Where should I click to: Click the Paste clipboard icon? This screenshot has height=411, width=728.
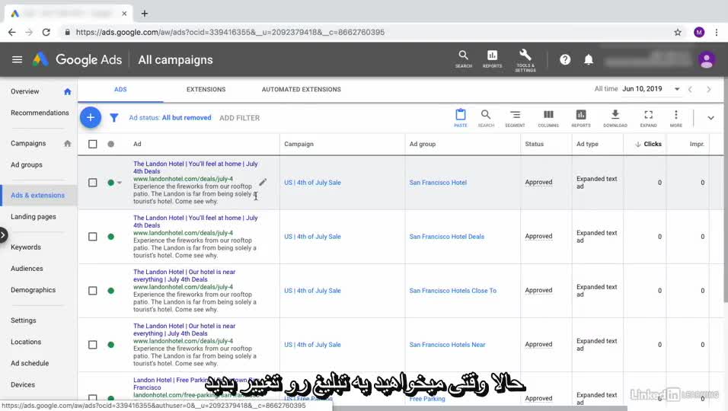(x=460, y=116)
